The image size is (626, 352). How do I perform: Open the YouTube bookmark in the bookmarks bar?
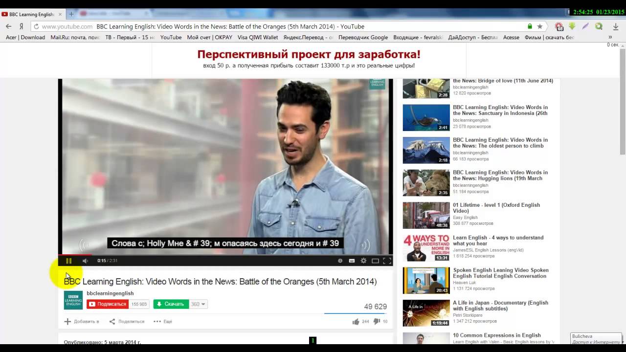tap(171, 37)
